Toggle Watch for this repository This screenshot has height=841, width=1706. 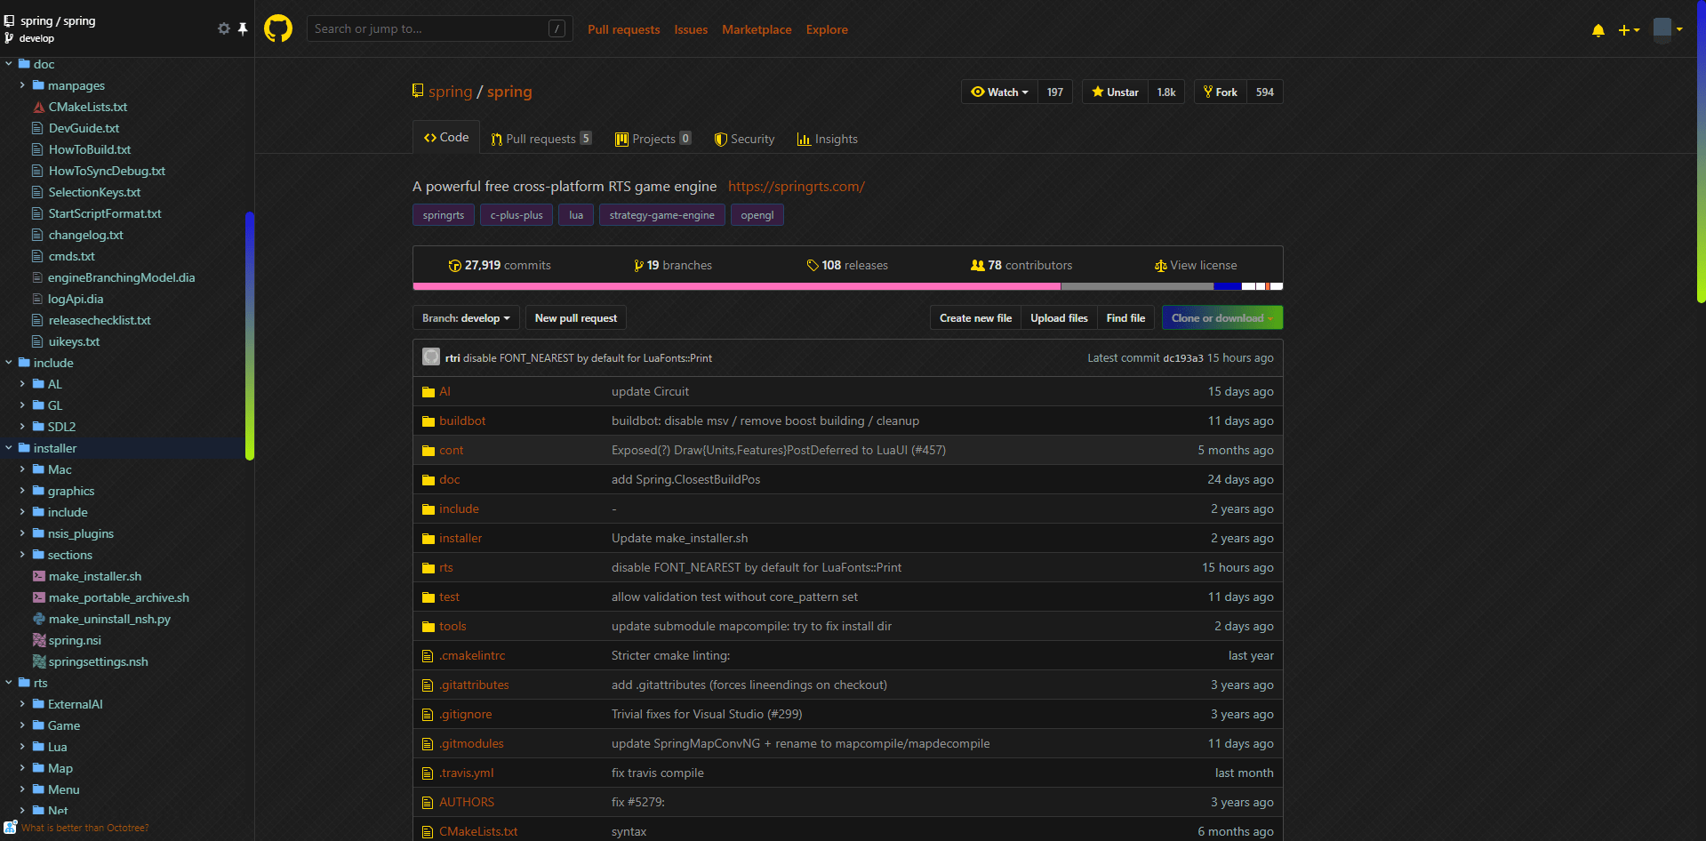998,92
